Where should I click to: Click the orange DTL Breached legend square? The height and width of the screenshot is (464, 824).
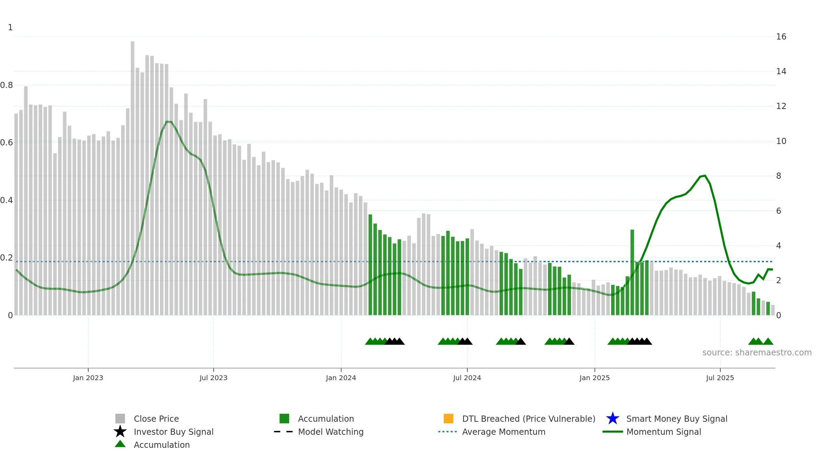[x=448, y=419]
